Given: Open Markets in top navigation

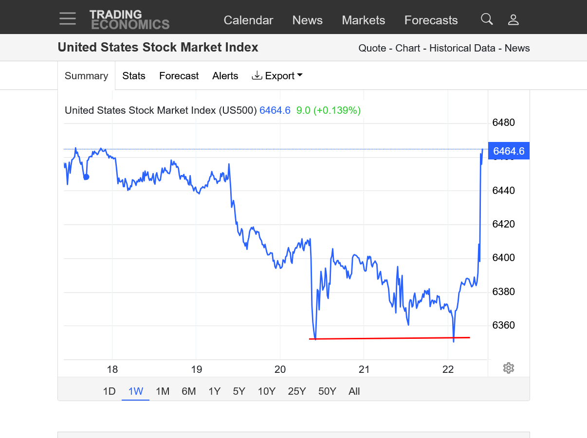Looking at the screenshot, I should click(363, 20).
